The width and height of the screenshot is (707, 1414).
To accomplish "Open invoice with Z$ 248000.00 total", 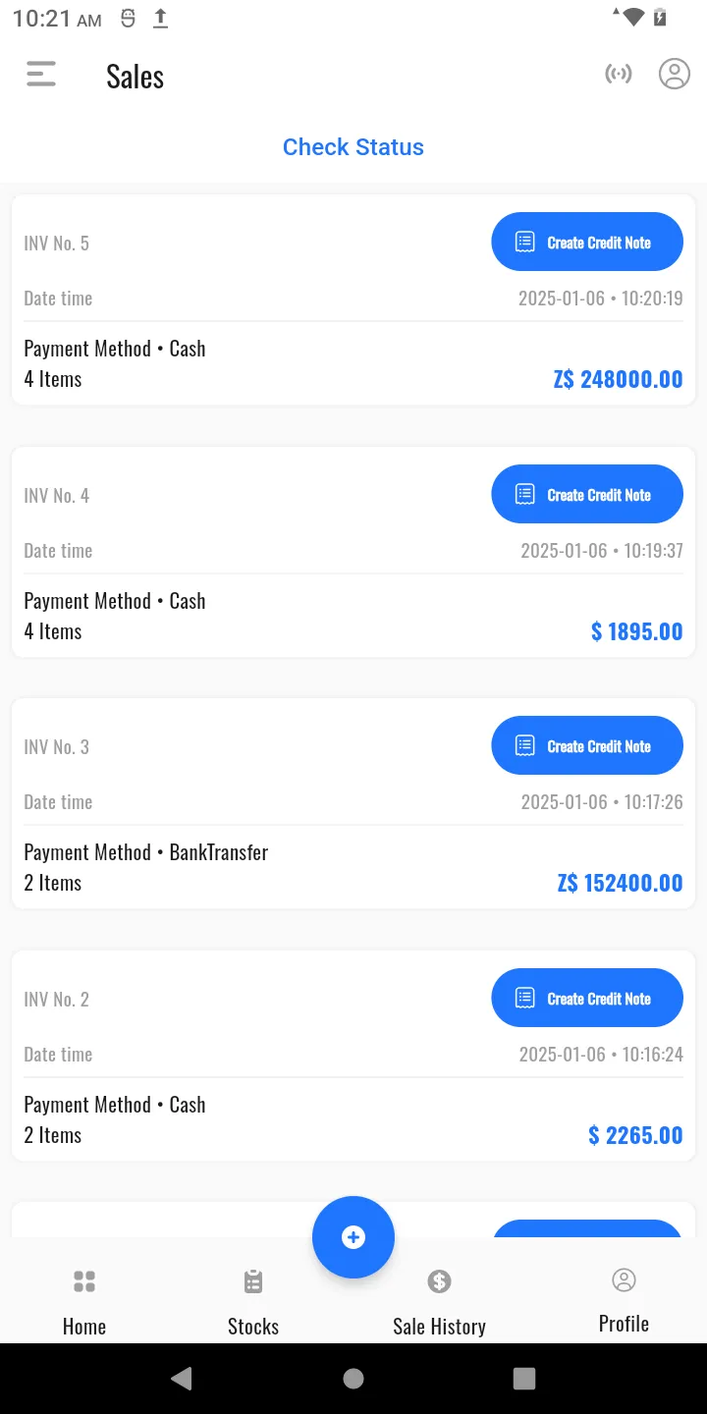I will click(x=353, y=299).
